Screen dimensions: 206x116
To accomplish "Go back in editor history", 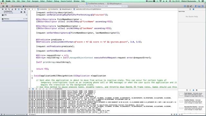I will pyautogui.click(x=32, y=9).
